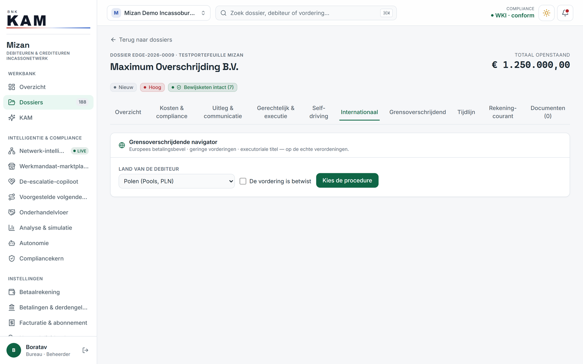
Task: Open the Gerechtelijk & executie tab
Action: pyautogui.click(x=275, y=112)
